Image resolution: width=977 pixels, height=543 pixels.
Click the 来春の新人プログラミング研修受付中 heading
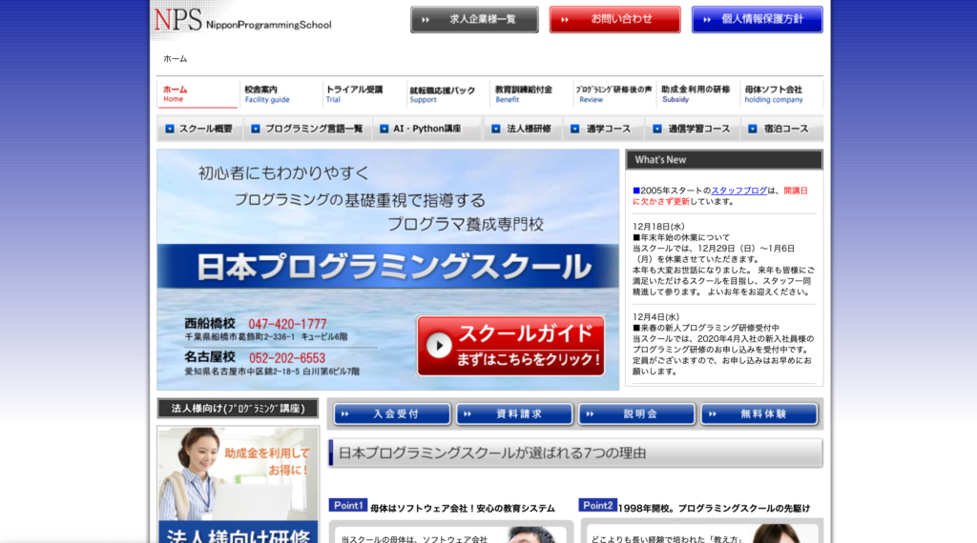[706, 328]
